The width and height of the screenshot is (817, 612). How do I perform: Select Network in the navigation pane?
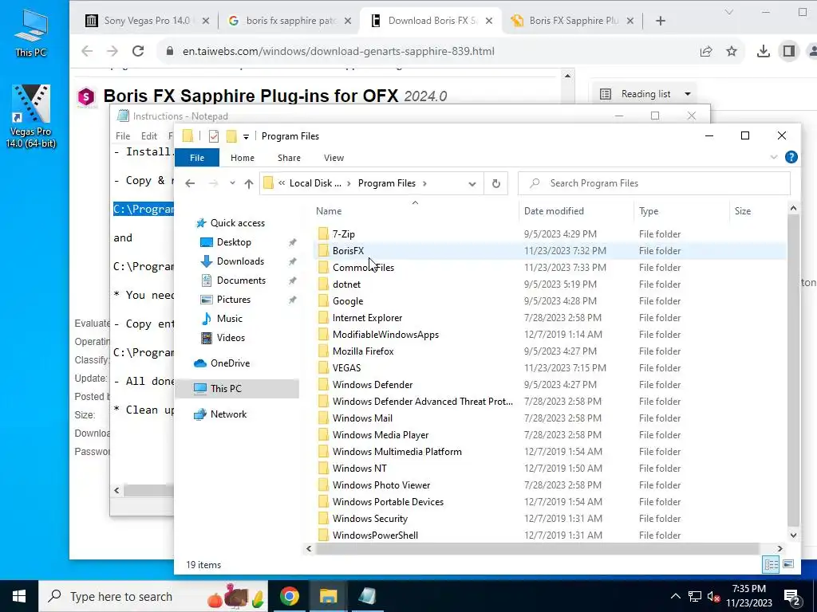coord(228,414)
